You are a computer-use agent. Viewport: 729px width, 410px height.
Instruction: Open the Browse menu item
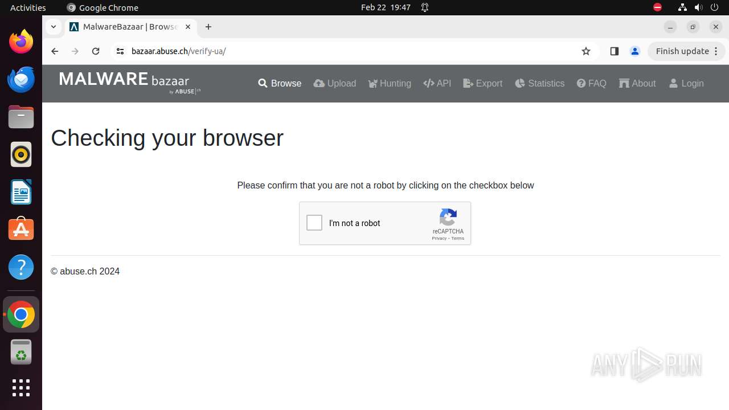[x=280, y=83]
